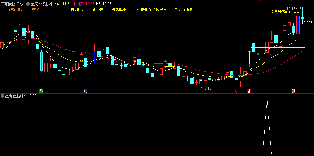Click the 星辰图谱主图 indicator name
314x156 pixels.
coord(41,4)
